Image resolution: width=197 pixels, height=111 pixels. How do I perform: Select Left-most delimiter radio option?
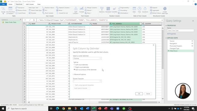coord(74,64)
